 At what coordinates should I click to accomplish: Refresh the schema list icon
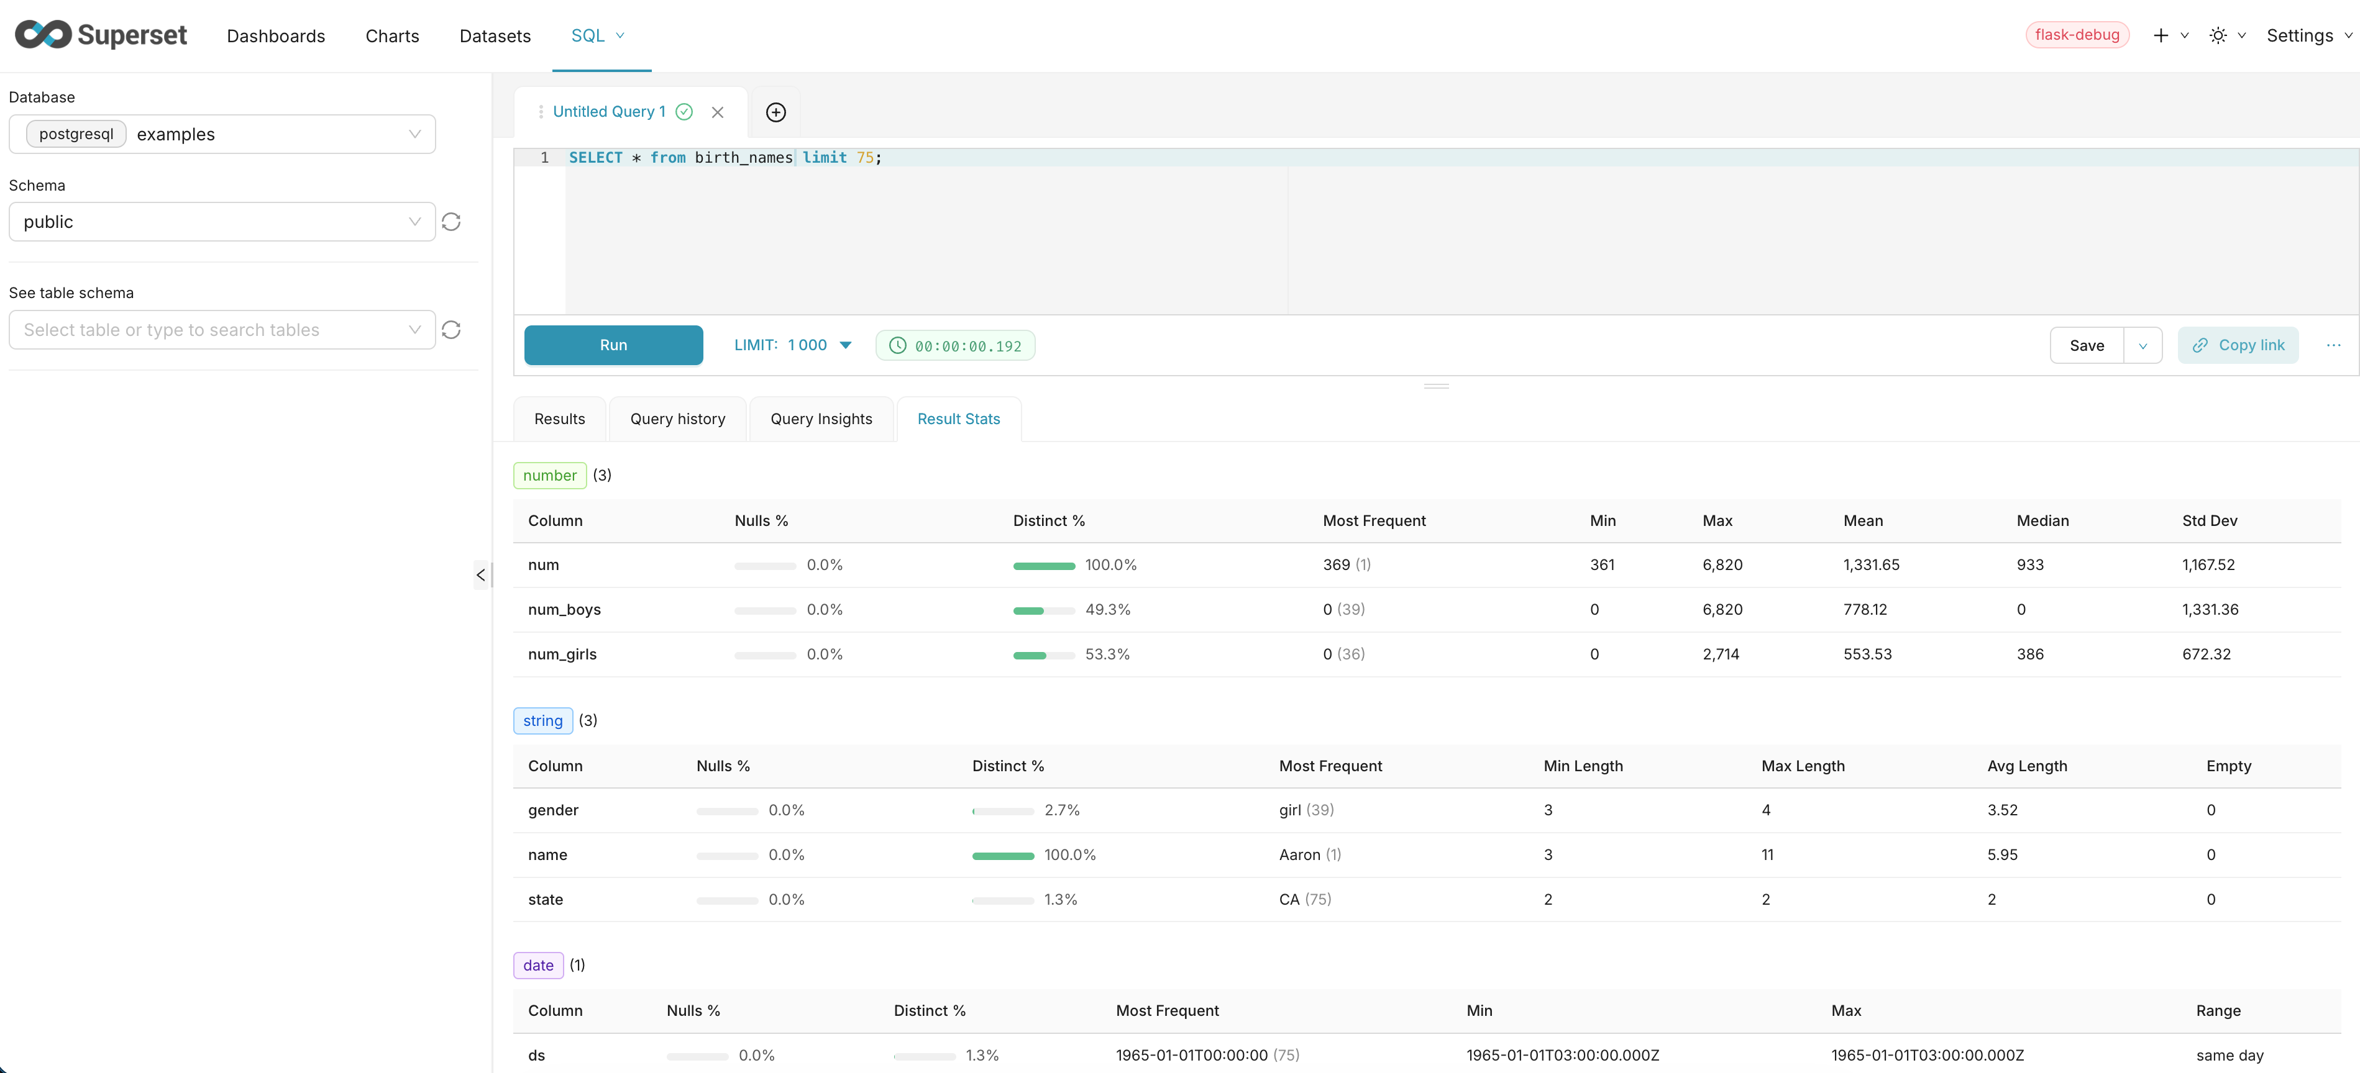451,222
